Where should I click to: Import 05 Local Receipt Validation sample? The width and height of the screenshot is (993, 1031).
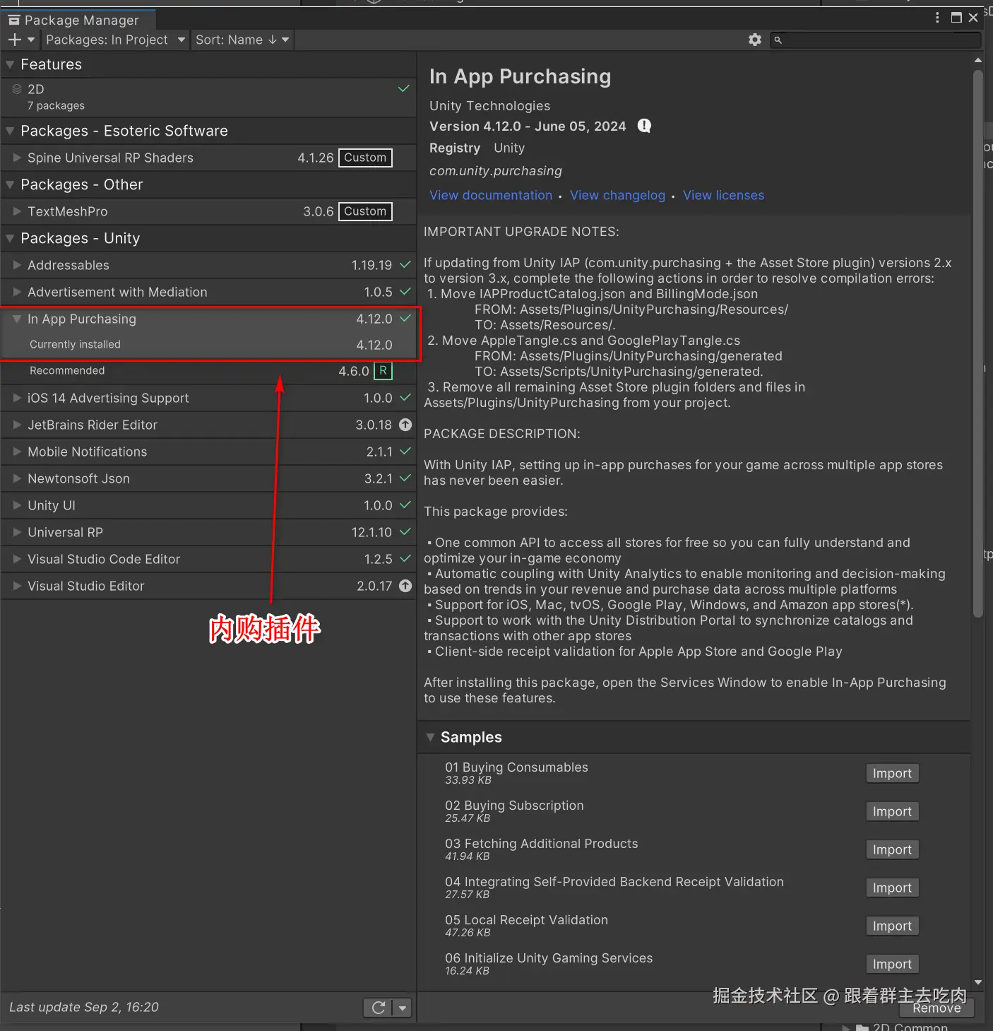click(892, 926)
